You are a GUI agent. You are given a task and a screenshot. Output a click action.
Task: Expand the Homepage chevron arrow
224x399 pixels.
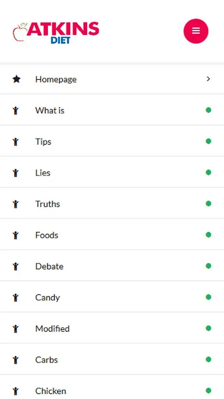click(209, 79)
